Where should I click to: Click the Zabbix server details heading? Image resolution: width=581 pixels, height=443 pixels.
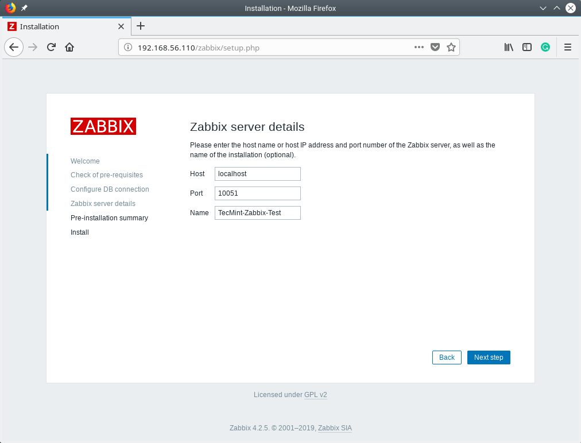(x=247, y=127)
